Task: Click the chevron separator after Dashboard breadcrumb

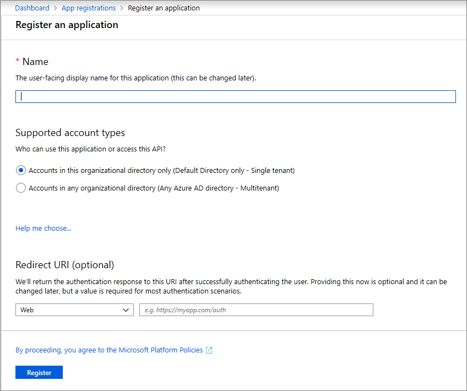Action: click(x=56, y=8)
